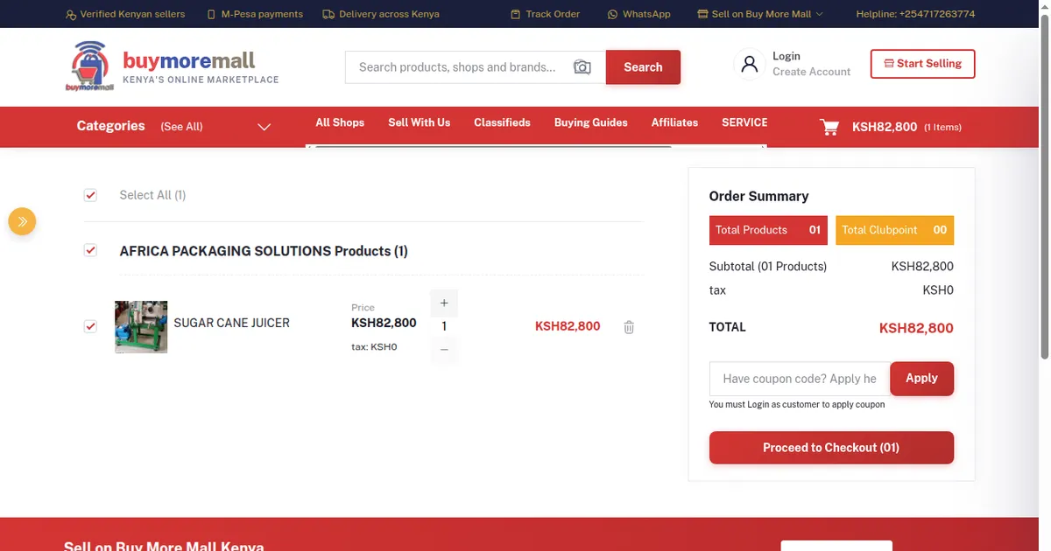The height and width of the screenshot is (551, 1051).
Task: Open camera image search icon
Action: point(582,67)
